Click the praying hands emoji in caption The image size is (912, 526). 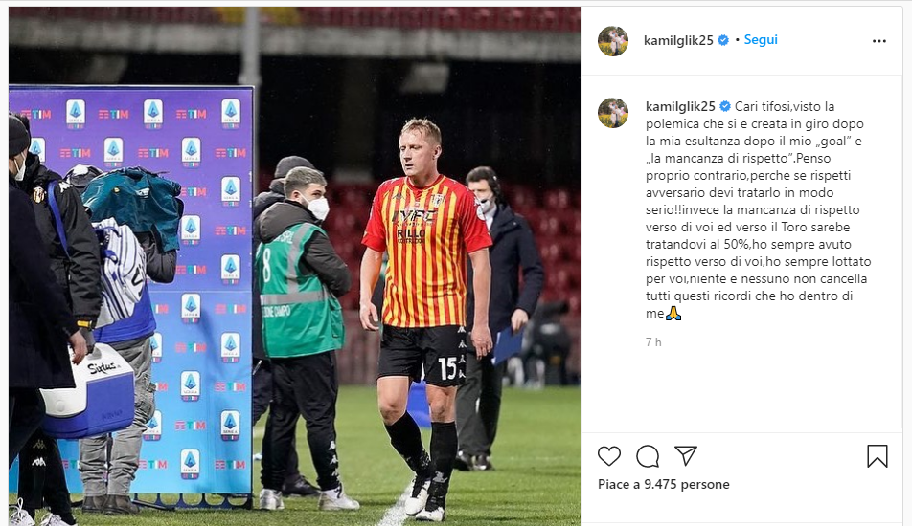pos(673,314)
